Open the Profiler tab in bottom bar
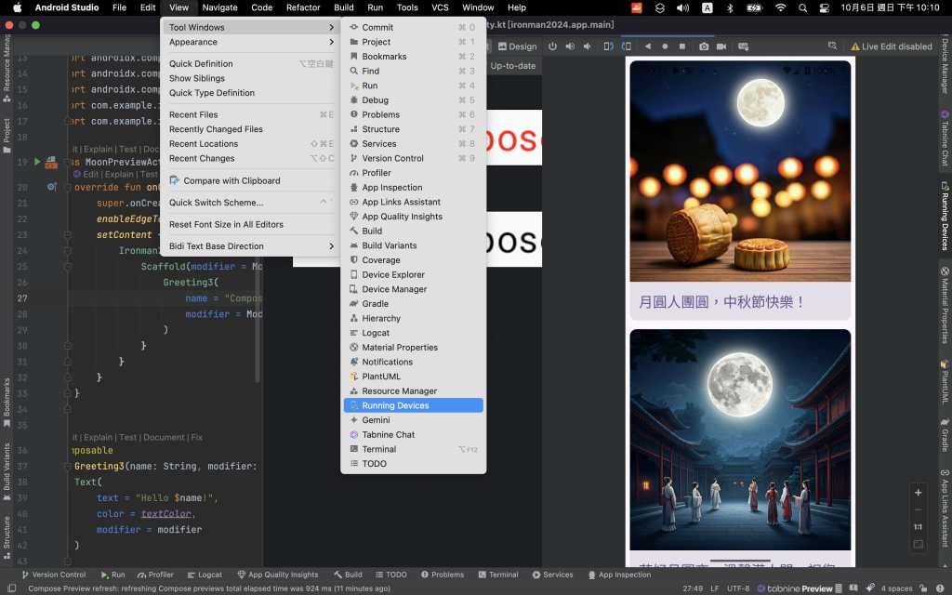Viewport: 952px width, 595px height. click(x=155, y=575)
